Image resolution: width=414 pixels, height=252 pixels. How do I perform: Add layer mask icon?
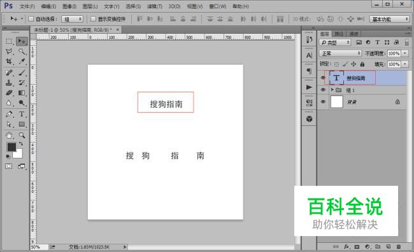(357, 246)
